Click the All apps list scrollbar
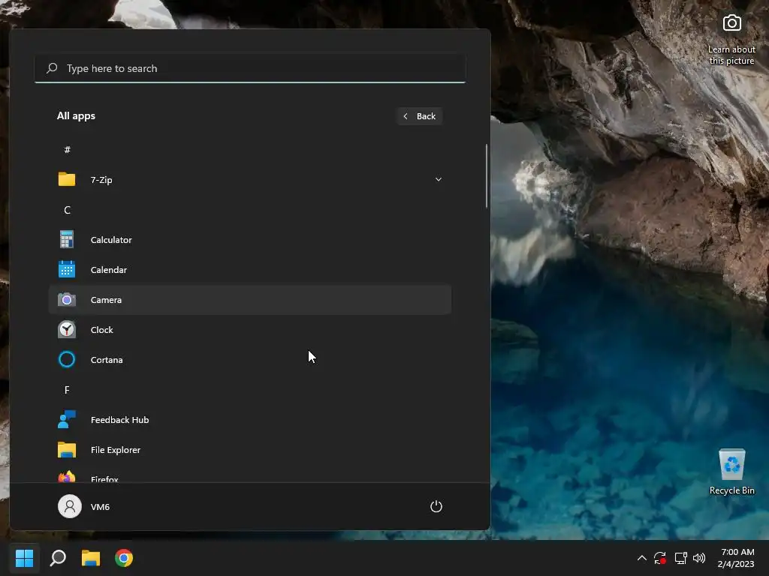 point(487,175)
